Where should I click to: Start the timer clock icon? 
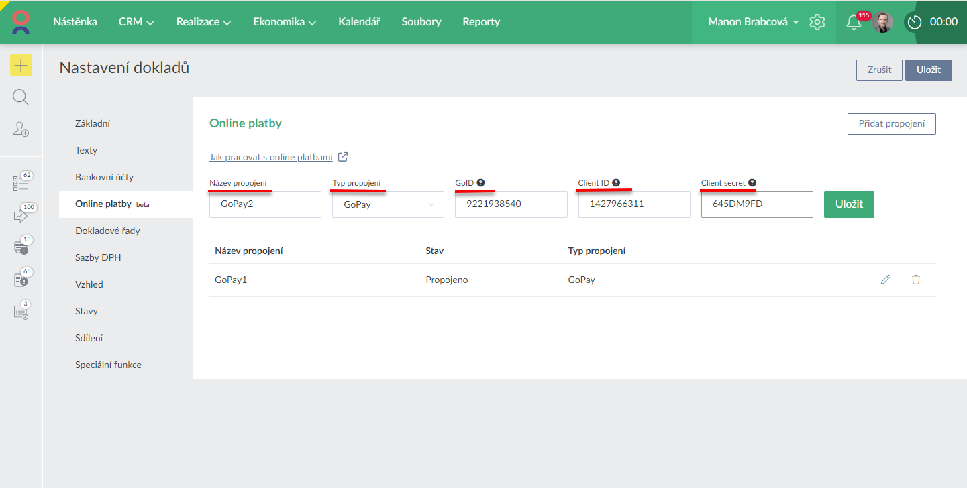[914, 22]
